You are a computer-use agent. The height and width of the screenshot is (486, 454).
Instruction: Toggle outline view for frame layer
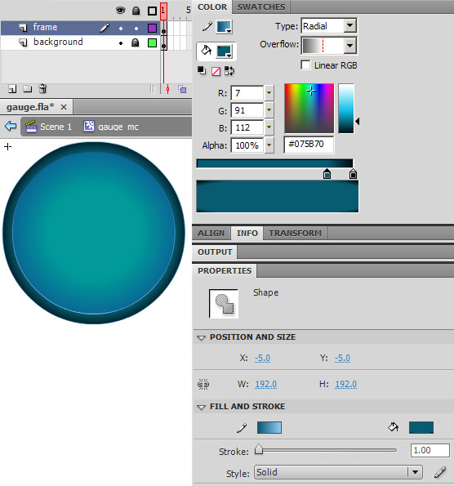click(x=152, y=29)
